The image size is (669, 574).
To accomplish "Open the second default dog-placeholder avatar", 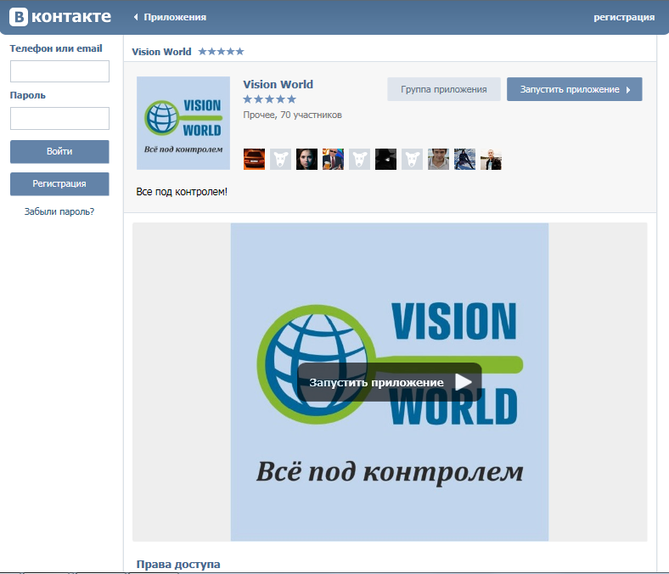I will point(359,159).
